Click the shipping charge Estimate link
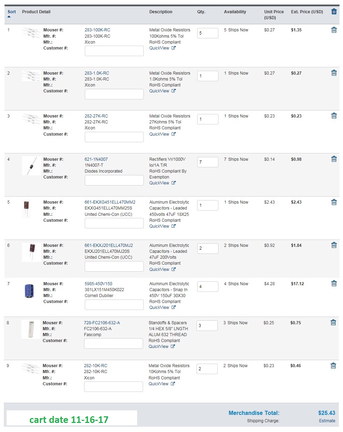 point(327,421)
